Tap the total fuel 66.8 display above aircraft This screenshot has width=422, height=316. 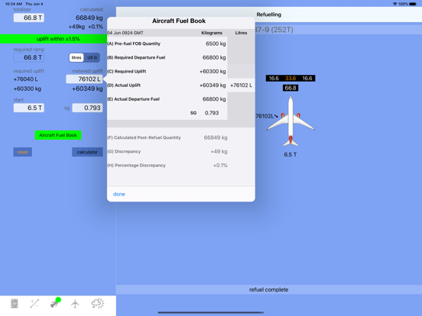(x=291, y=88)
